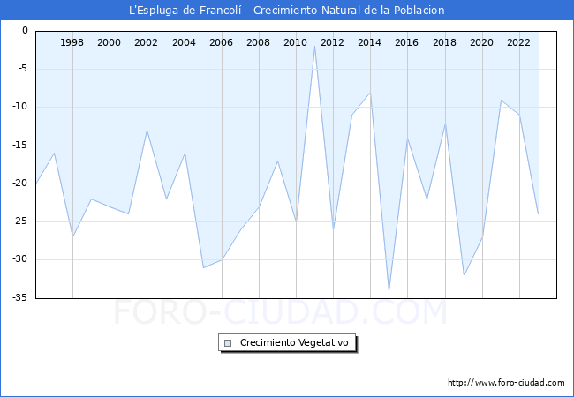The width and height of the screenshot is (574, 397).
Task: Select the 2000 year label
Action: click(x=109, y=42)
